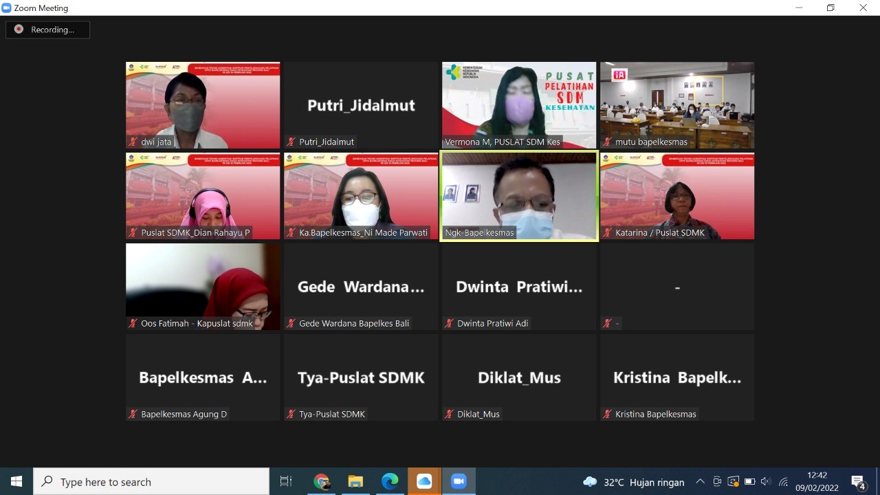Click the volume speaker tray icon
The height and width of the screenshot is (495, 880).
click(x=766, y=482)
